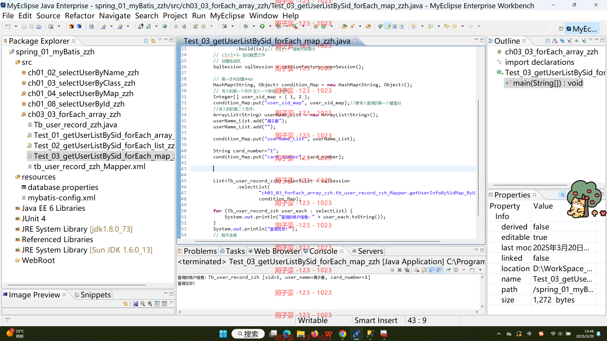The width and height of the screenshot is (607, 341).
Task: Click the Debug bug icon in toolbar
Action: pos(246,27)
